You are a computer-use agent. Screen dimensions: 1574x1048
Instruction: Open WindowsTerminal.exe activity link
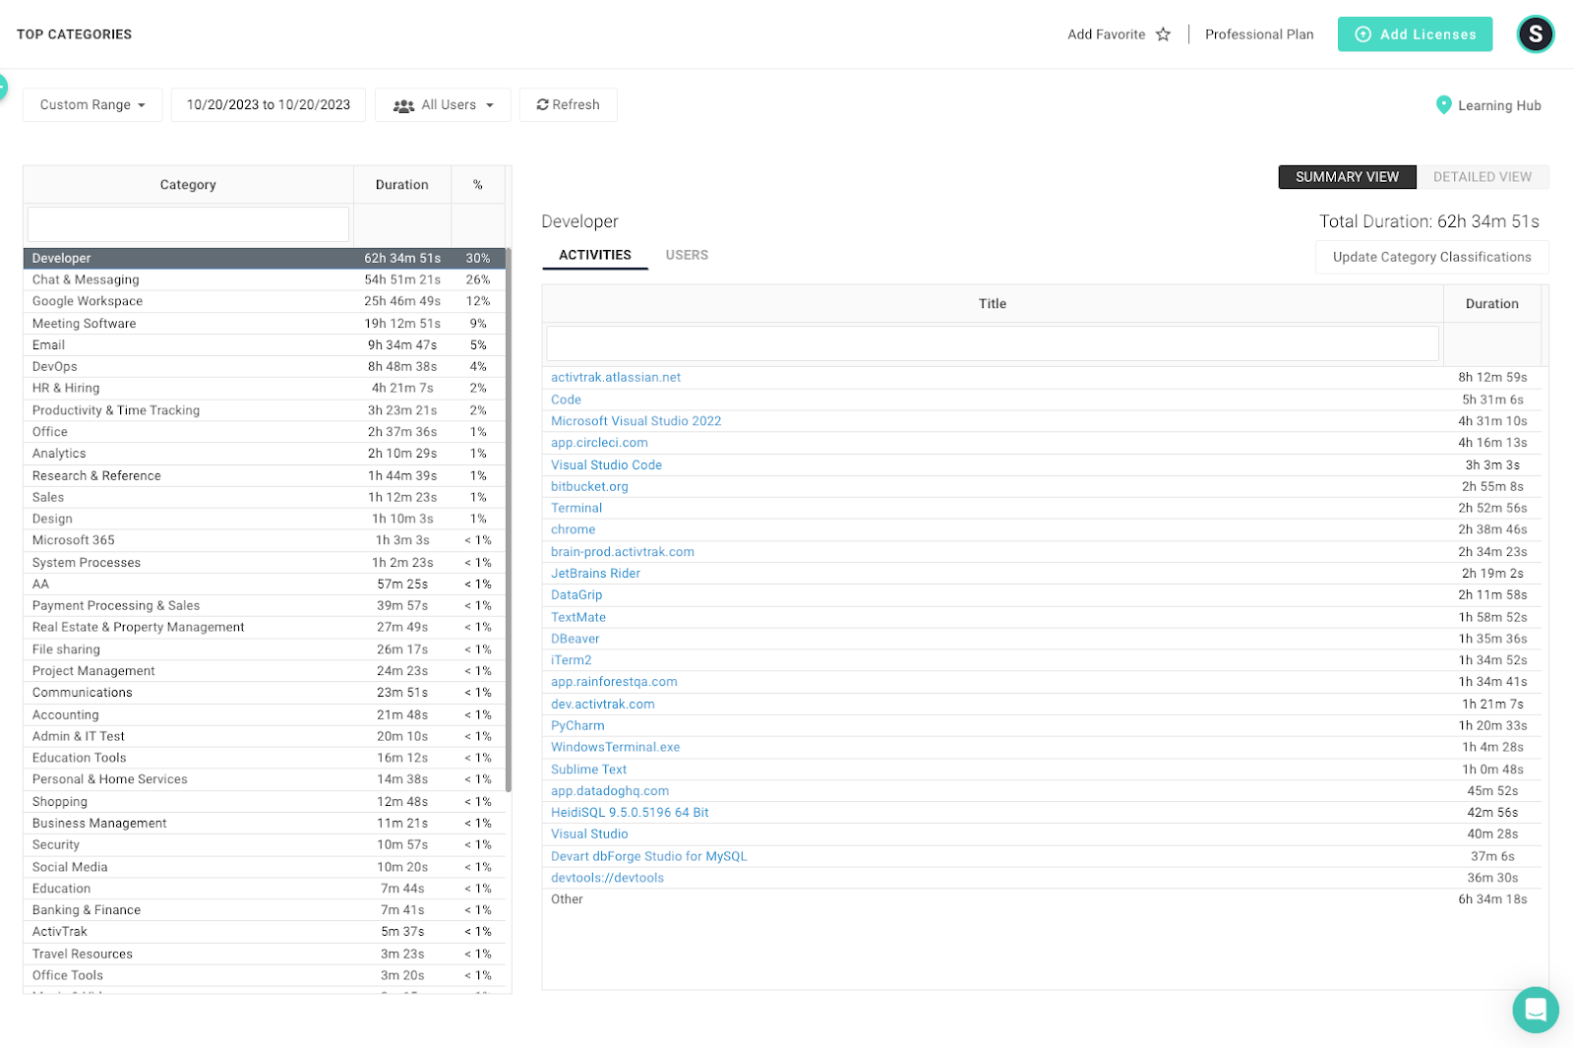coord(616,747)
